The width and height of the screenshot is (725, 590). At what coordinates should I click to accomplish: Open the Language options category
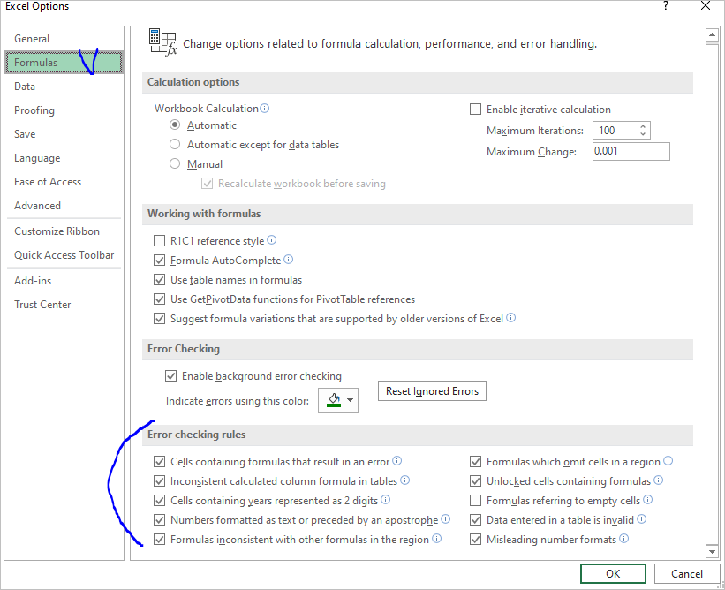[64, 158]
